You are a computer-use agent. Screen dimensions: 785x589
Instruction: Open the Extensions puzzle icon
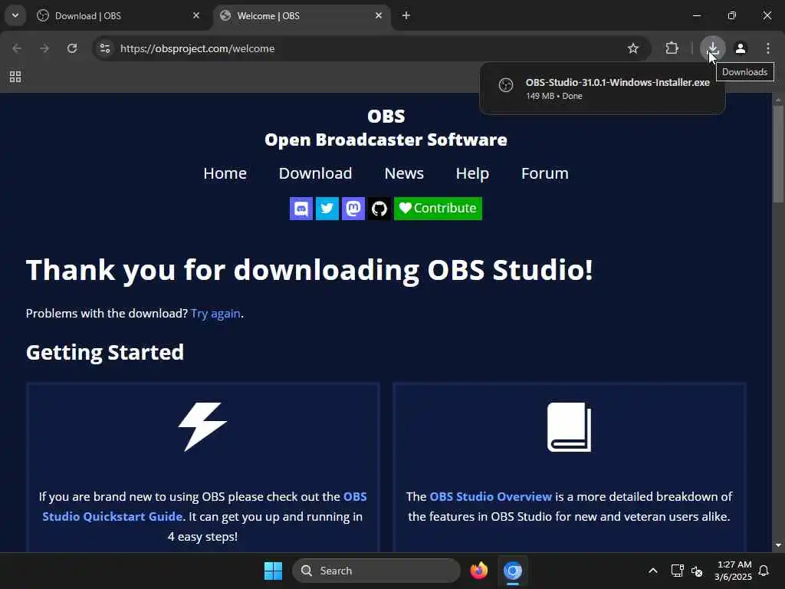(672, 48)
